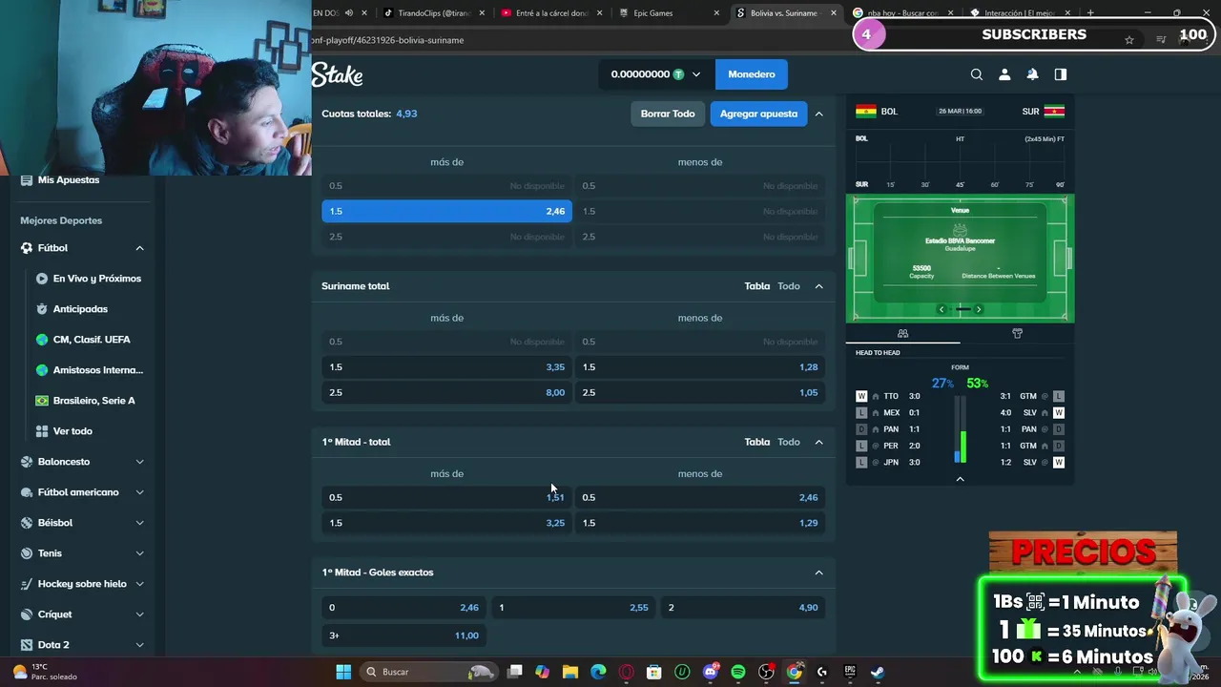
Task: Click Borrar Todo button
Action: click(x=668, y=114)
